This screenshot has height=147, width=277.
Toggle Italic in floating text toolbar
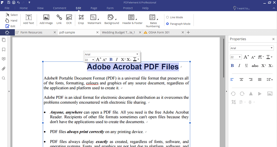click(x=117, y=59)
